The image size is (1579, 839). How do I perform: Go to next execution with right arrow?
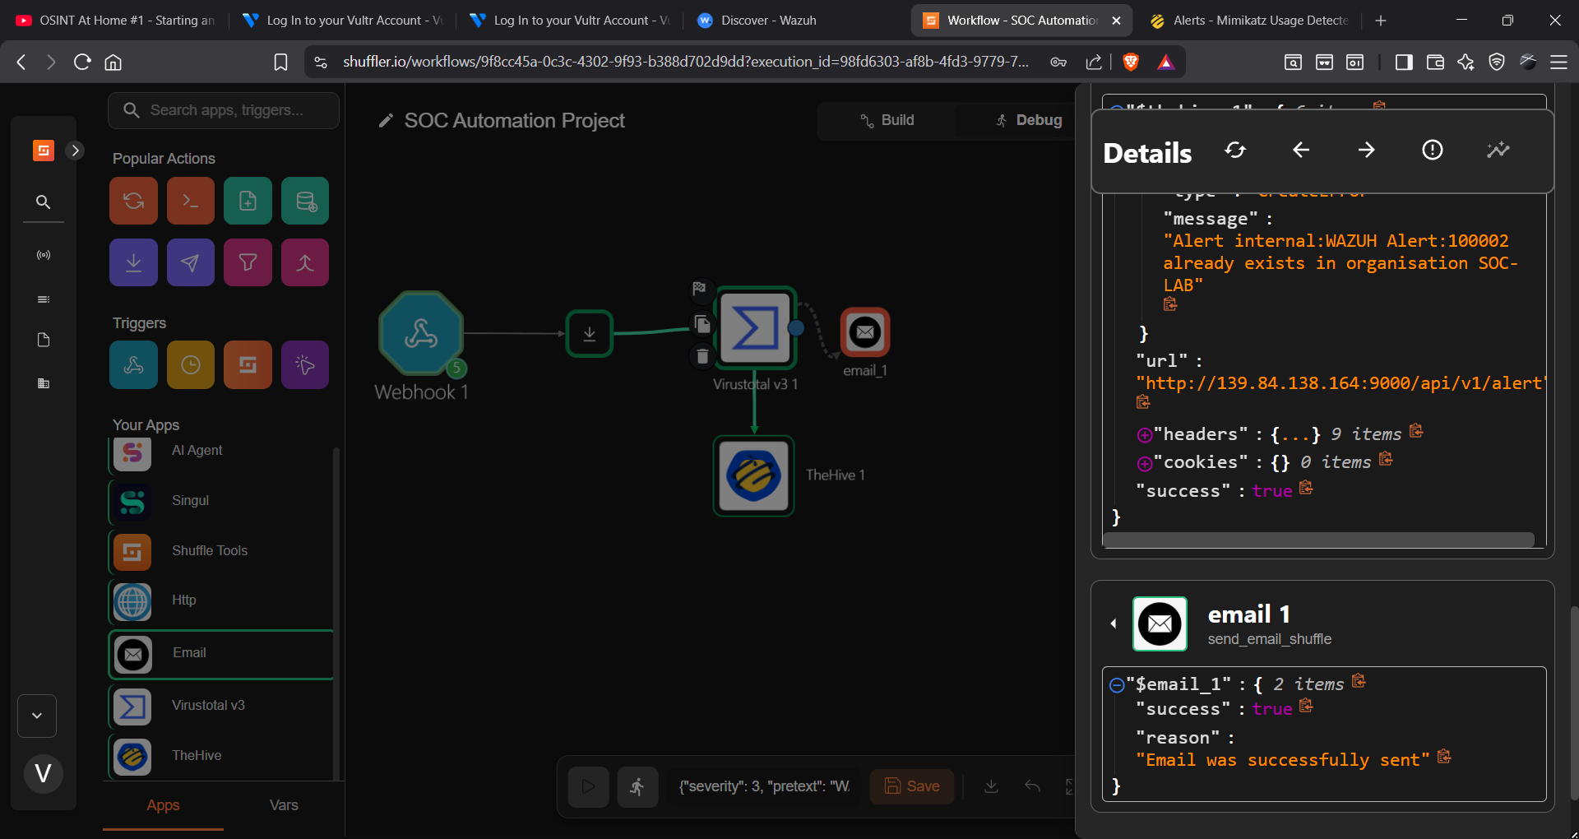(x=1366, y=150)
